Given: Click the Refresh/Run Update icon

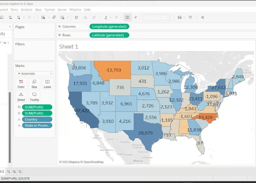Looking at the screenshot, I should coord(29,17).
